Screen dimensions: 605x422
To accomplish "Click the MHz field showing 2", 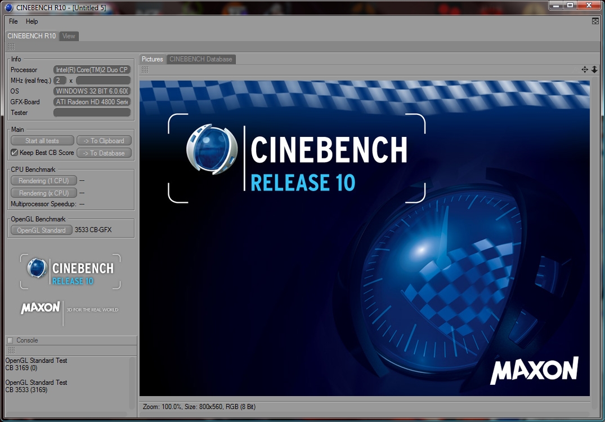I will [x=60, y=81].
